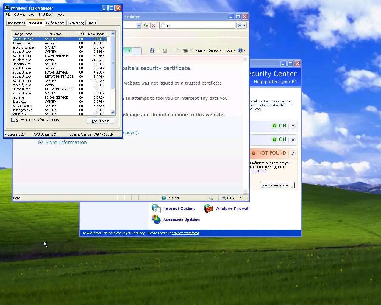Click in the Explorer search box
This screenshot has width=381, height=305.
tap(197, 25)
